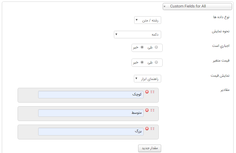This screenshot has height=153, width=236.
Task: Click the مقدار جدید button
Action: pyautogui.click(x=150, y=148)
